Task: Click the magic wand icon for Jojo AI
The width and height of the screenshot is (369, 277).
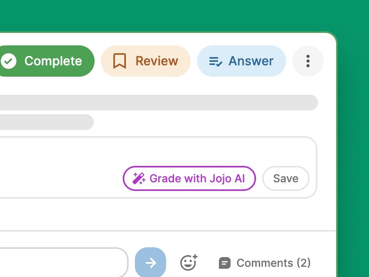Action: 139,178
